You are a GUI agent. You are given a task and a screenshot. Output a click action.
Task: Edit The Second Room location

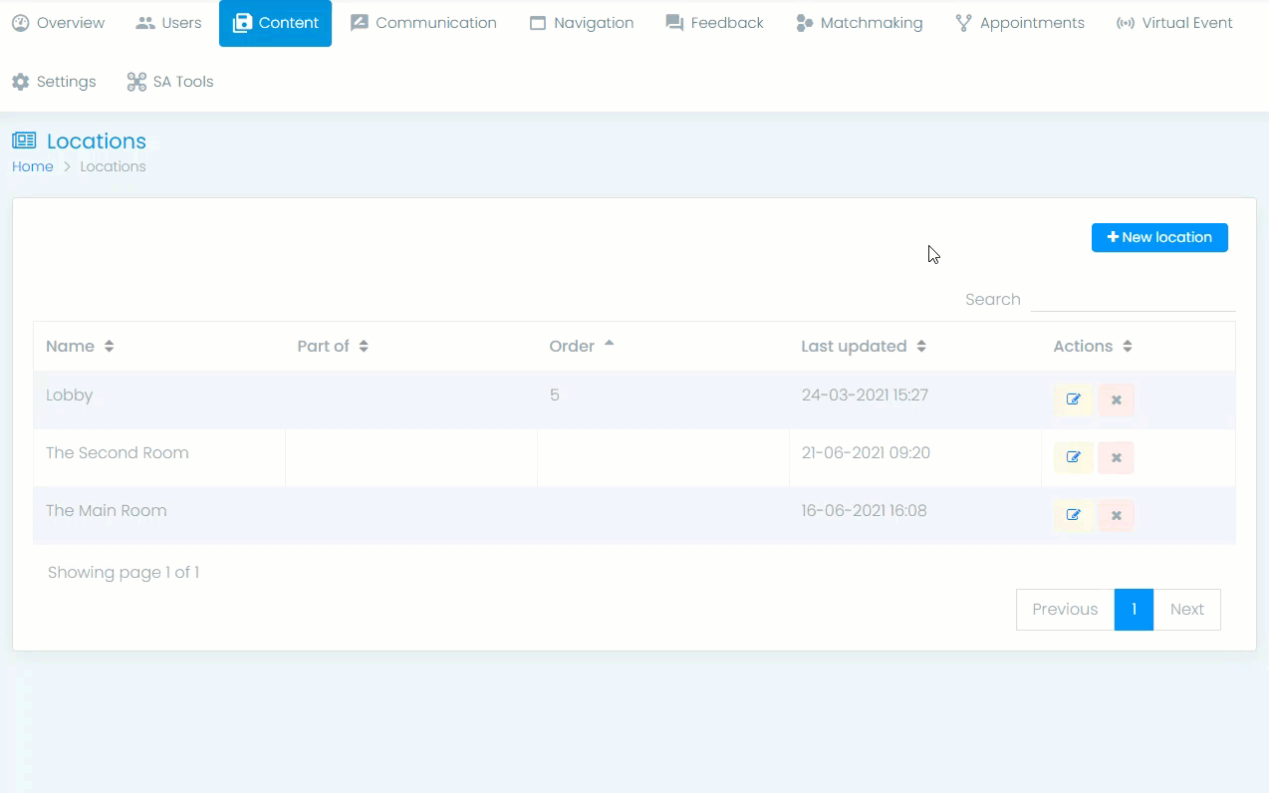click(x=1074, y=457)
